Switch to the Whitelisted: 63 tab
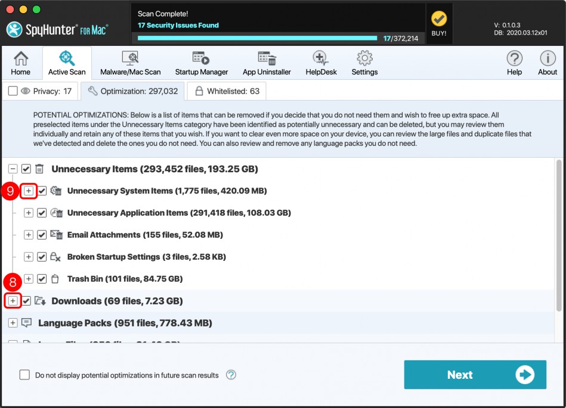Viewport: 566px width, 408px height. (227, 91)
